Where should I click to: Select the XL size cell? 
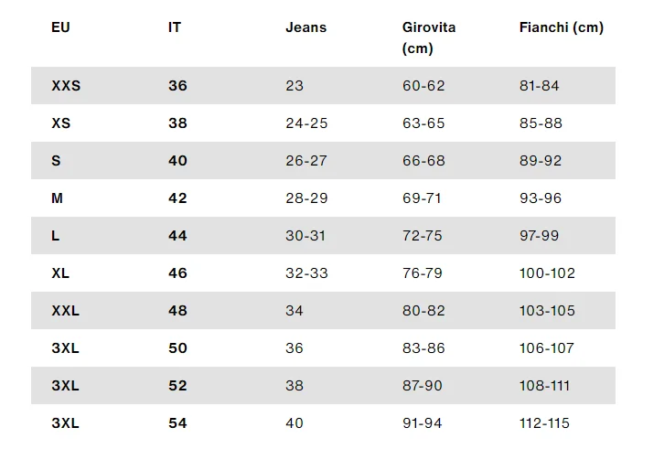click(60, 273)
